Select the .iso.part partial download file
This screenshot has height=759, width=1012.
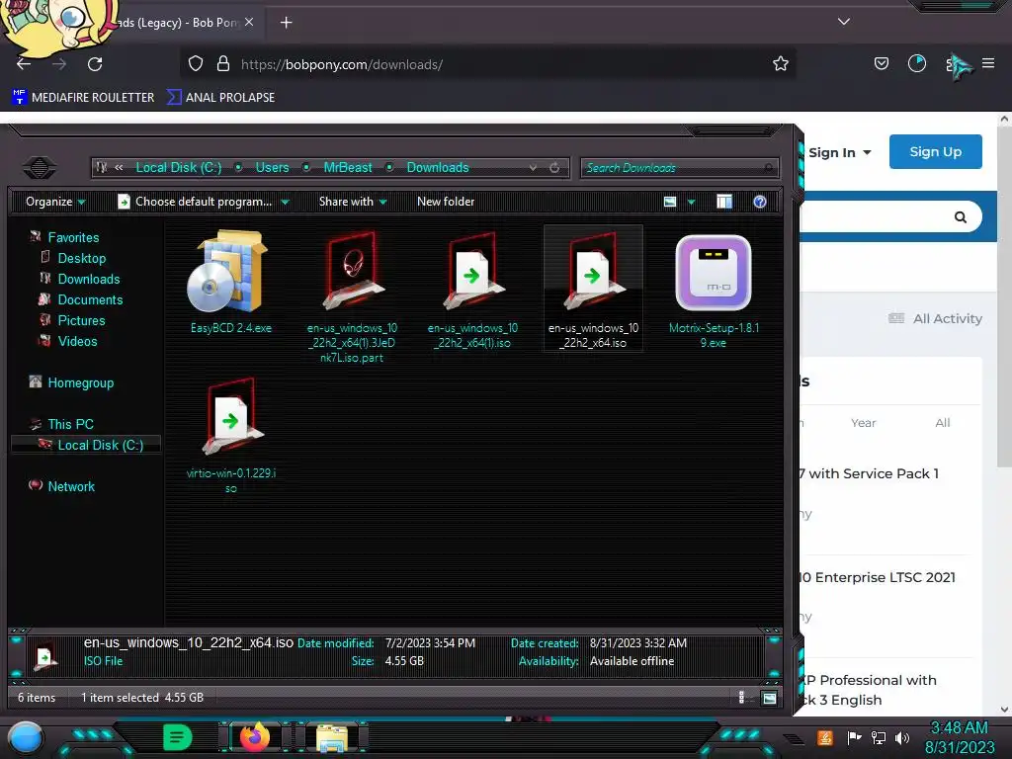click(x=352, y=296)
